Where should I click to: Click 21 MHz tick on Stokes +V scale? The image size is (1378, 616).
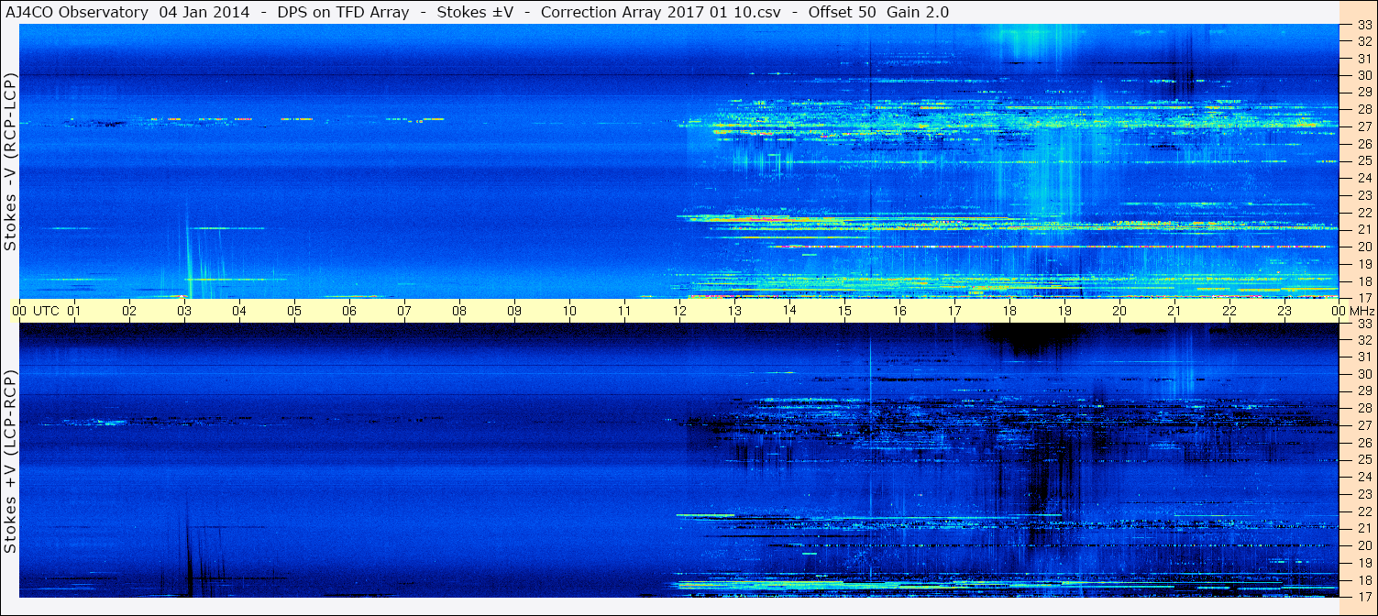[1364, 528]
